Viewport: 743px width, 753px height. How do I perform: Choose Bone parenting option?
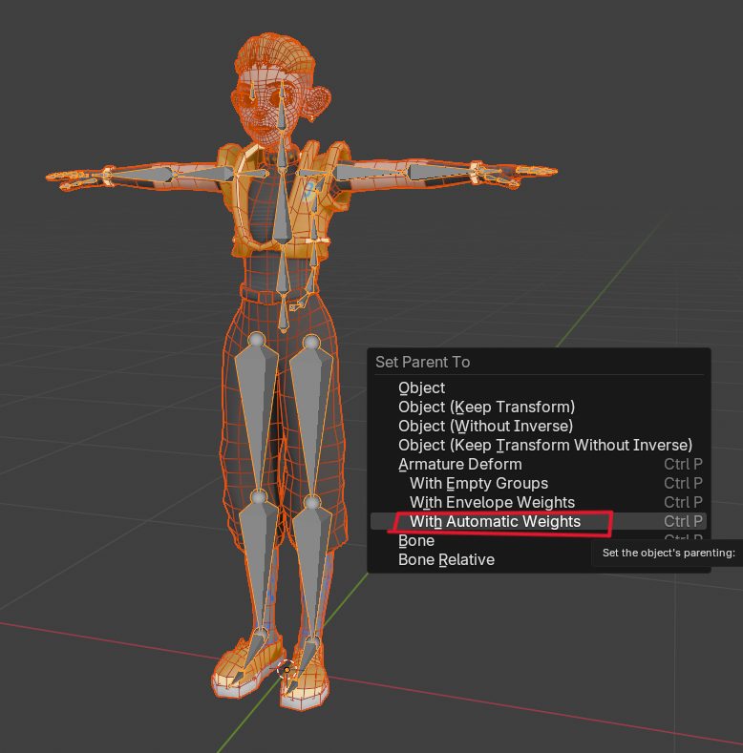(x=416, y=540)
